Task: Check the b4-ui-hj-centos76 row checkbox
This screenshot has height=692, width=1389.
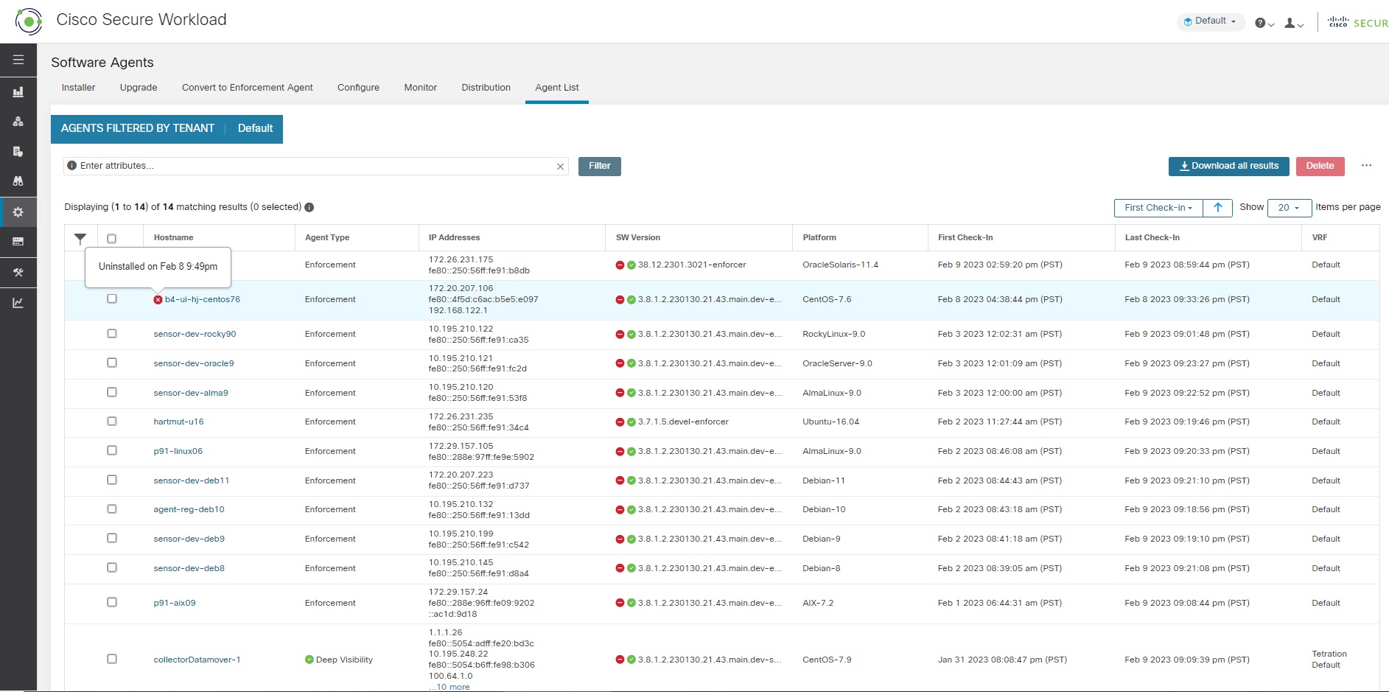Action: (112, 299)
